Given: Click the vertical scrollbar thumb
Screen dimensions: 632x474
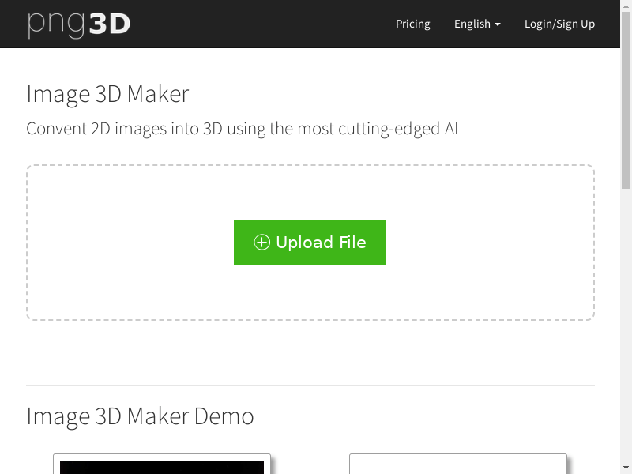Looking at the screenshot, I should point(626,118).
